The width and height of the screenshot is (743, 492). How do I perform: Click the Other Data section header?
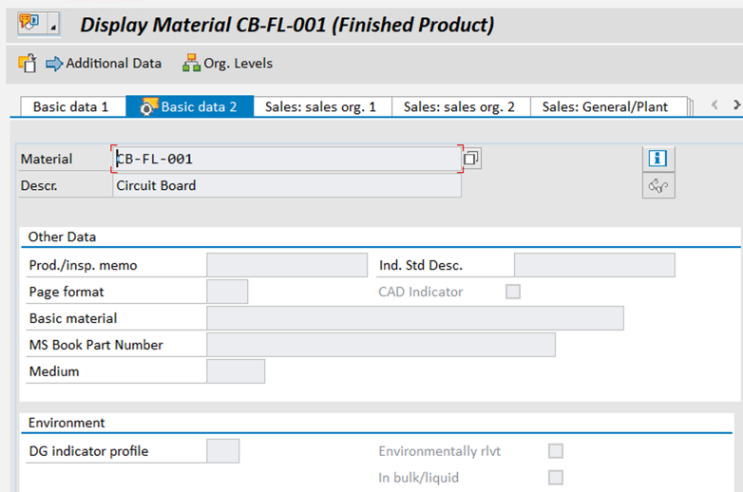(62, 237)
